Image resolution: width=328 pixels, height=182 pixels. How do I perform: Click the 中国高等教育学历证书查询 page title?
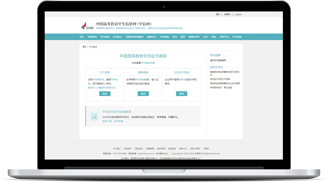[x=143, y=56]
